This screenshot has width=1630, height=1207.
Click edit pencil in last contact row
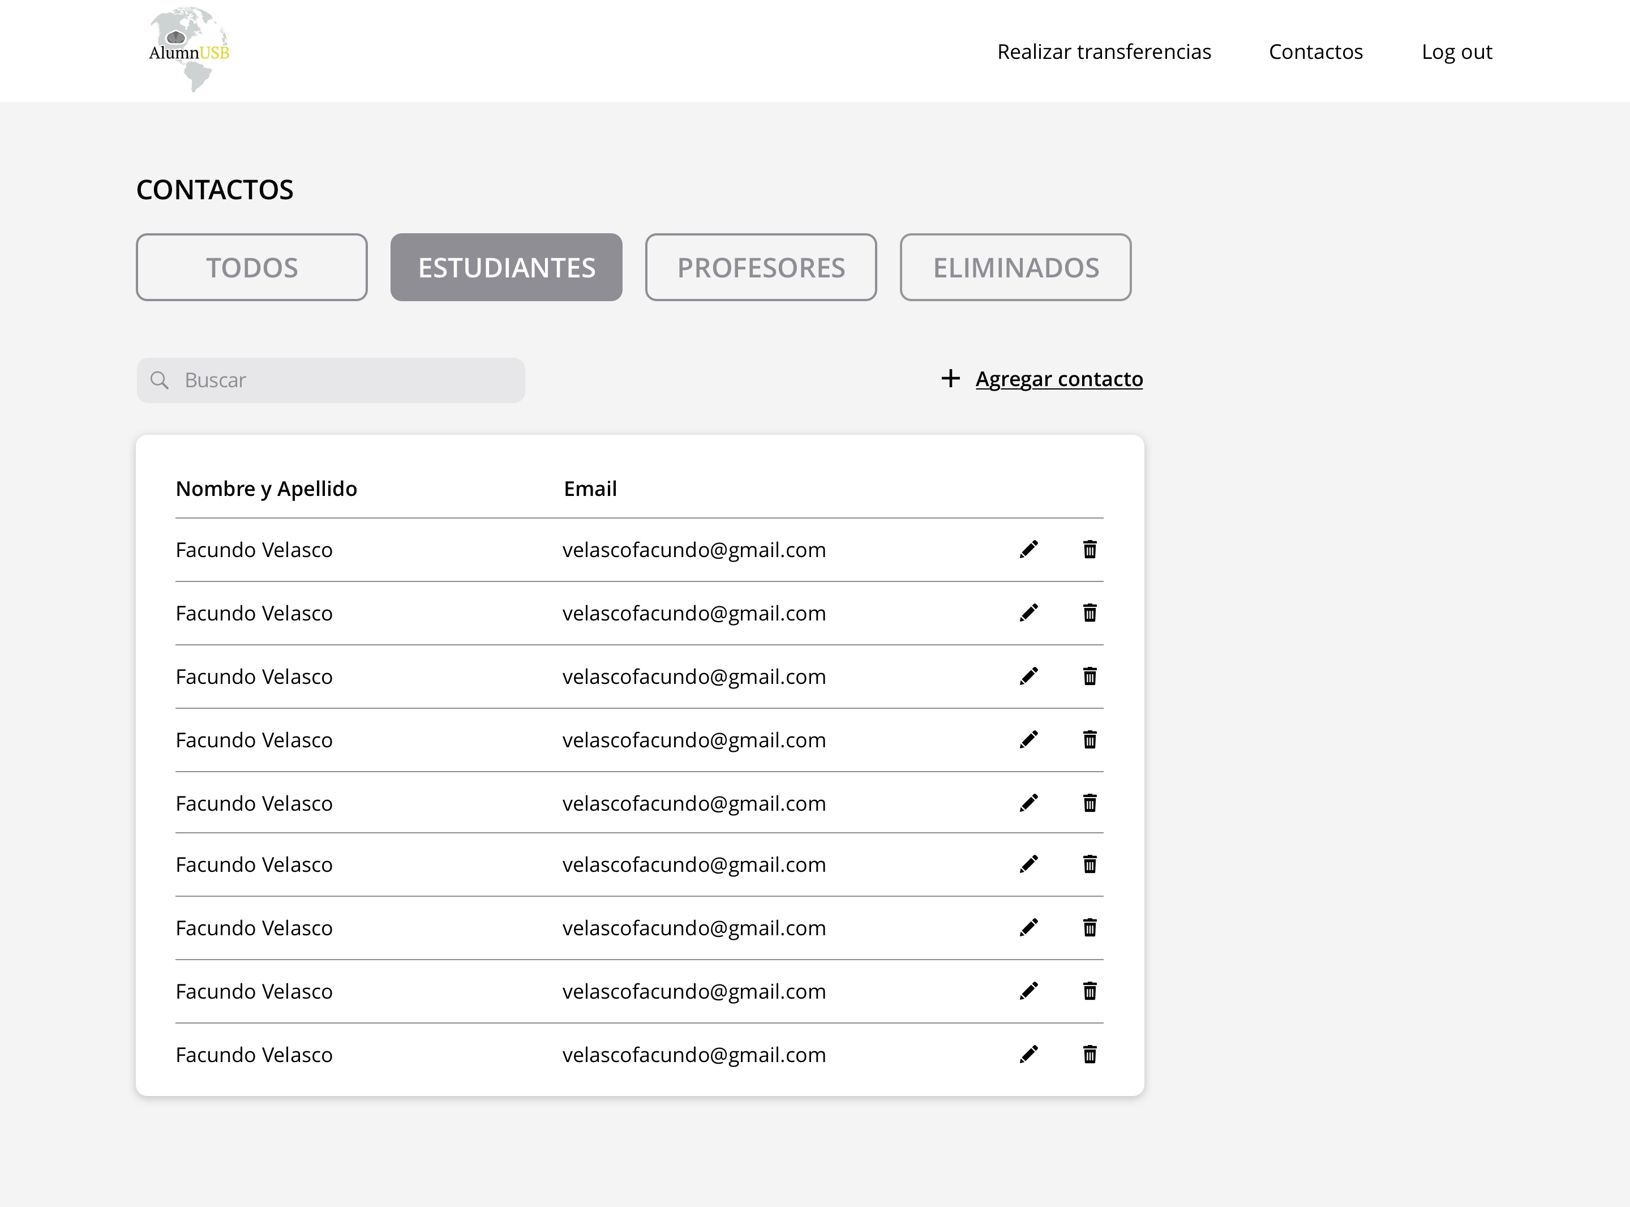coord(1028,1054)
